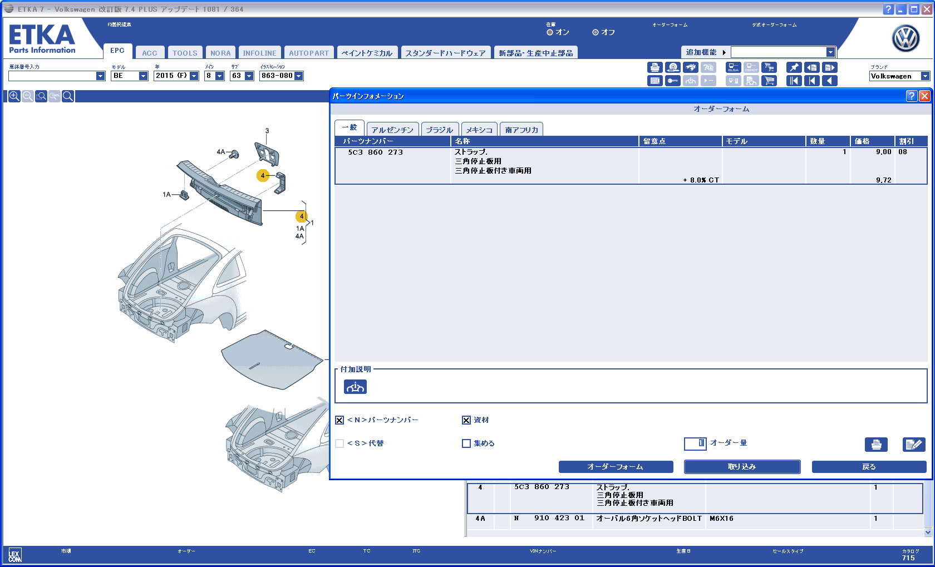Open the ブランド Volkswagen dropdown
The width and height of the screenshot is (935, 567).
[925, 76]
